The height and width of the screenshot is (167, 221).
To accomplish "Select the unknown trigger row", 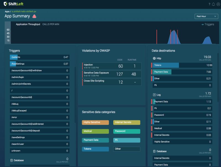I will point(40,151).
